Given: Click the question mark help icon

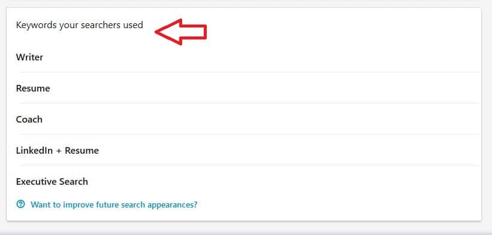Looking at the screenshot, I should [x=20, y=205].
